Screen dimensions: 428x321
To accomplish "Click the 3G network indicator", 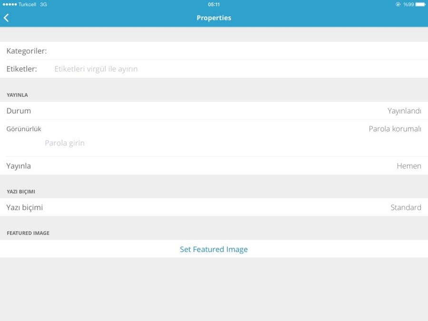I will coord(43,4).
